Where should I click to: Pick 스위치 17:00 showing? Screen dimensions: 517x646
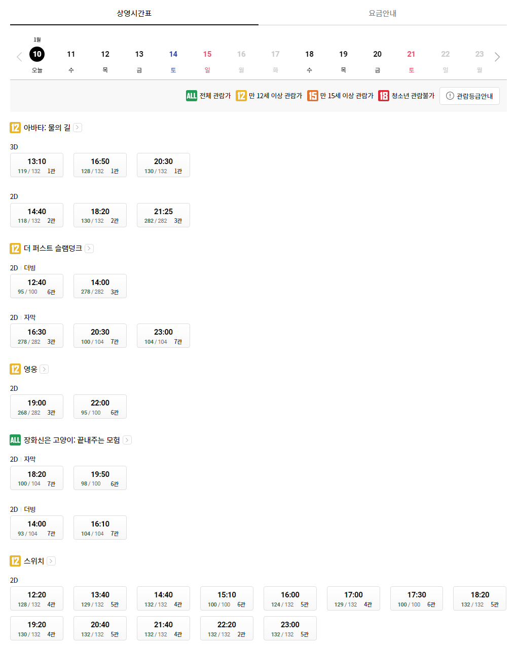[353, 598]
